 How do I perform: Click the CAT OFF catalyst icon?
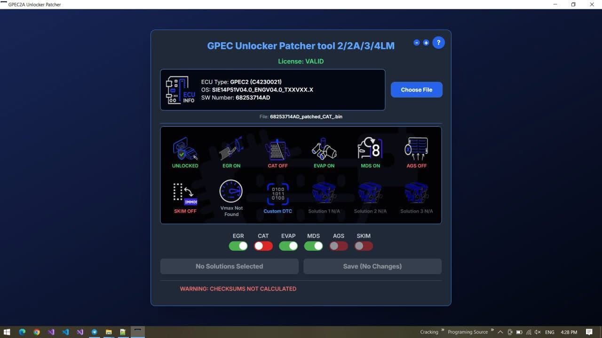click(x=277, y=149)
